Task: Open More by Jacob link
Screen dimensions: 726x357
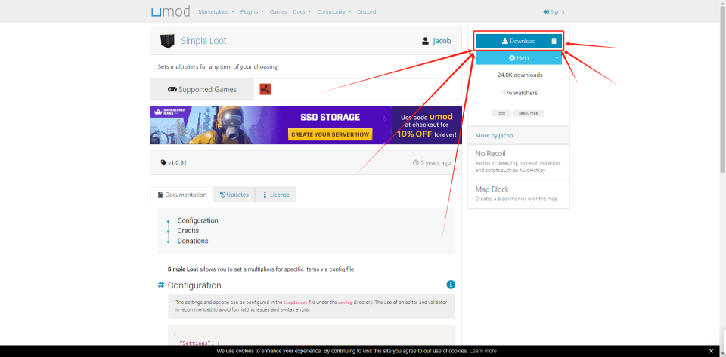Action: 494,135
